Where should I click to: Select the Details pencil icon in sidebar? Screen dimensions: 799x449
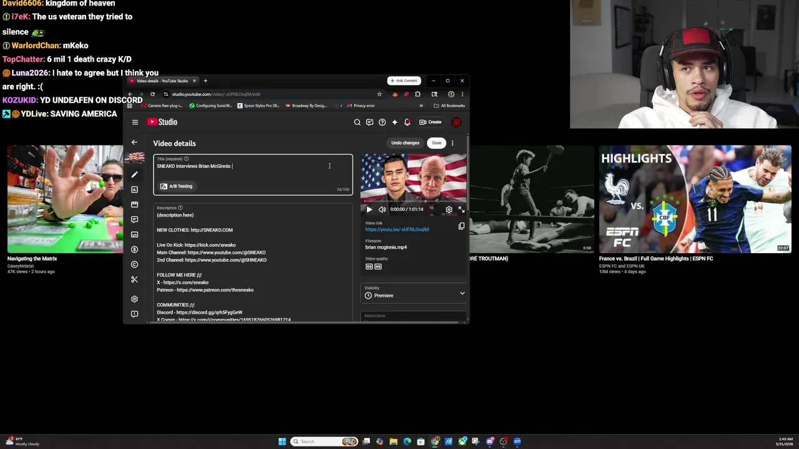pos(134,175)
